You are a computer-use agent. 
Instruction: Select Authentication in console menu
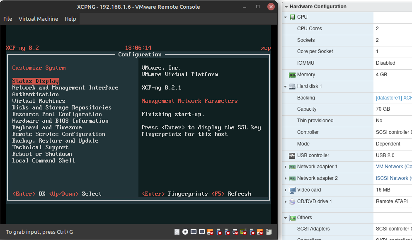click(36, 95)
